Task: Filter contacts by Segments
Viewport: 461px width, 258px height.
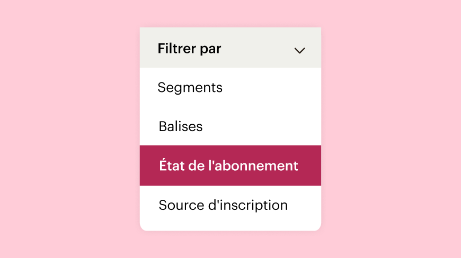Action: point(230,87)
